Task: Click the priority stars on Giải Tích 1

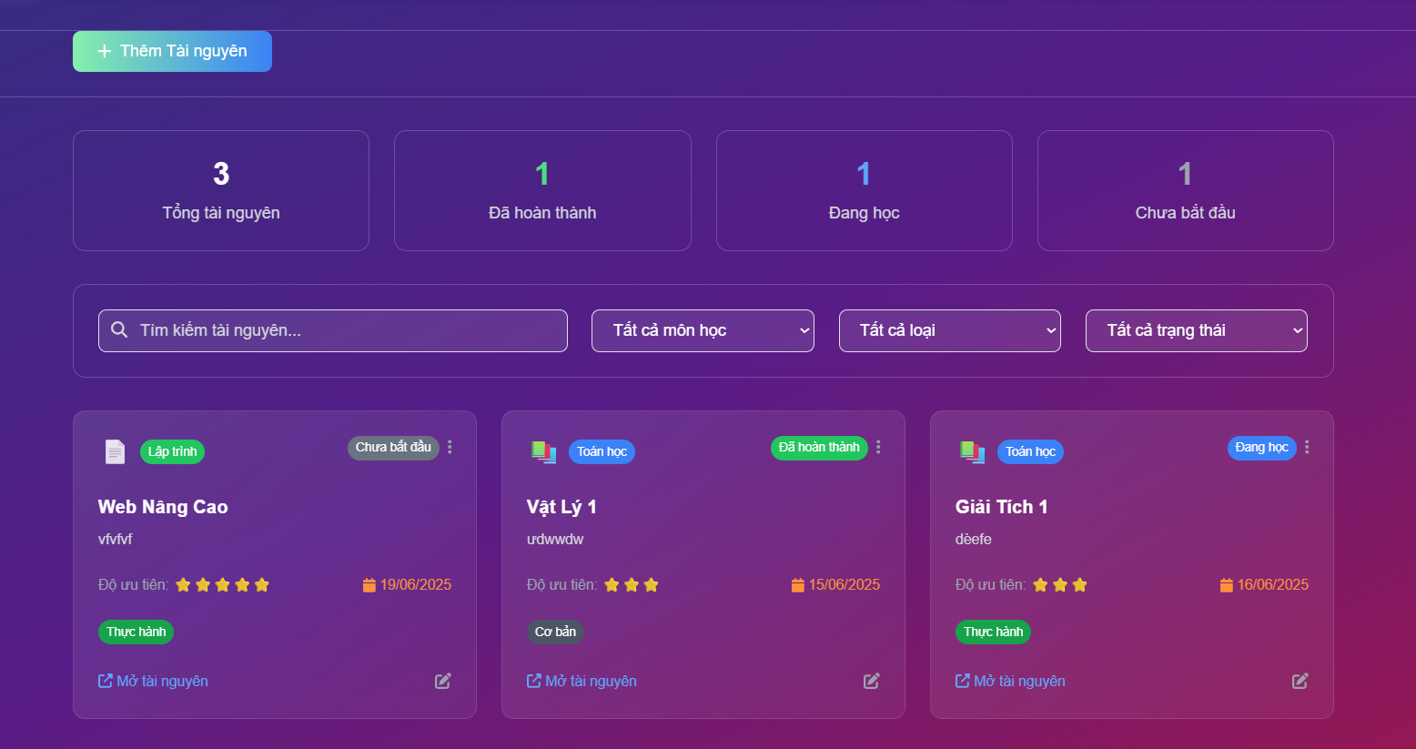Action: click(1060, 585)
